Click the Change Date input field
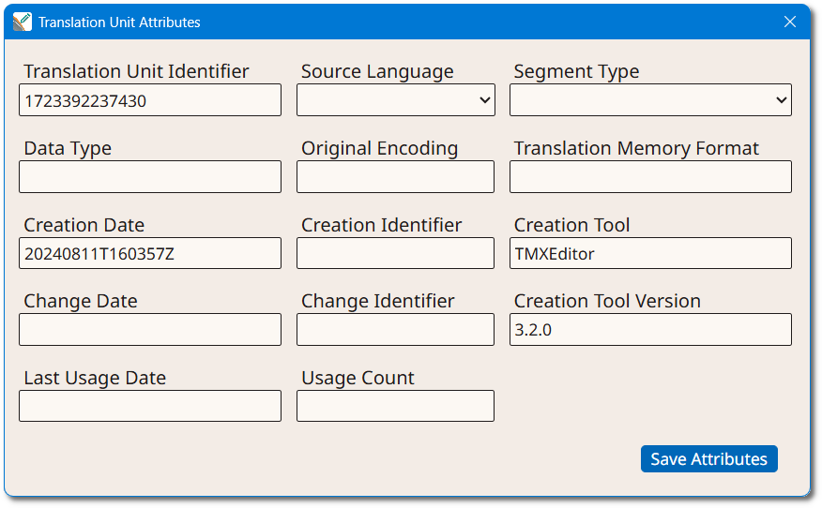Viewport: 822px width, 508px height. tap(150, 329)
